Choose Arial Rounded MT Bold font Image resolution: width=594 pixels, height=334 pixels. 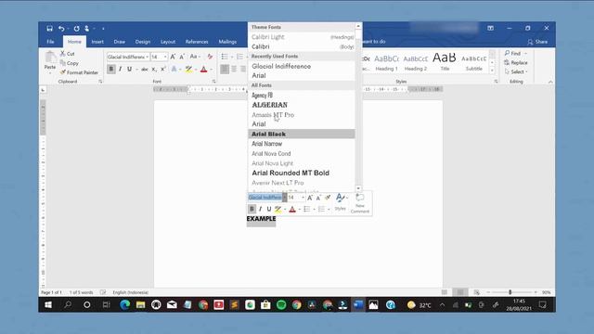pyautogui.click(x=302, y=173)
